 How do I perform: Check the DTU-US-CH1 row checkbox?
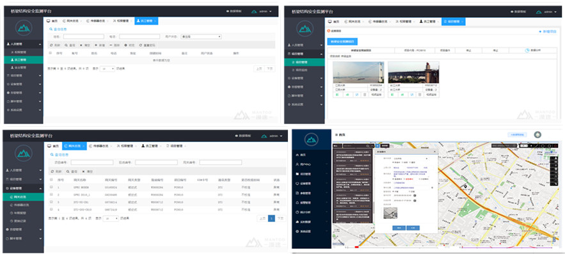click(51, 202)
